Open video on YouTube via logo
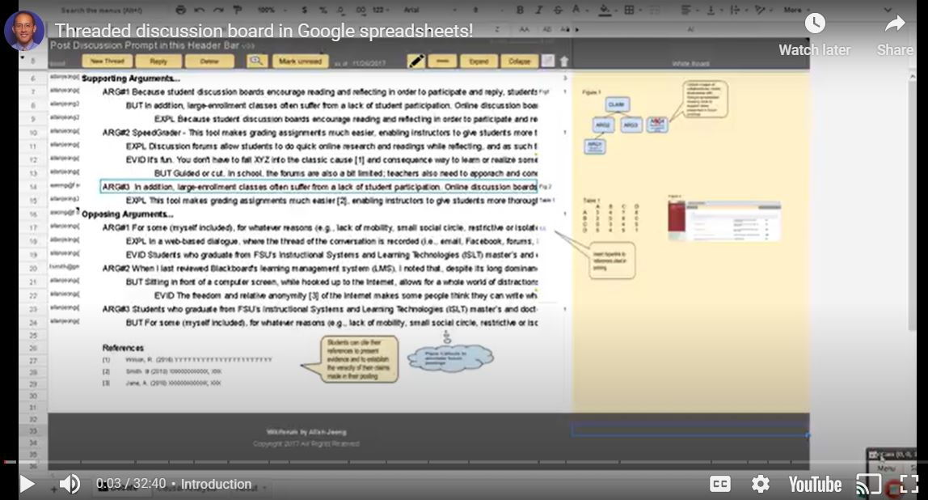 click(815, 484)
